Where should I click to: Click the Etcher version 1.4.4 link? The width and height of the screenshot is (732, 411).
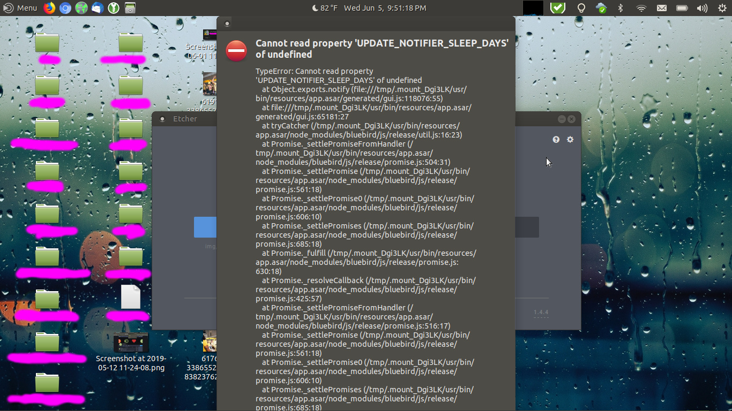[541, 313]
